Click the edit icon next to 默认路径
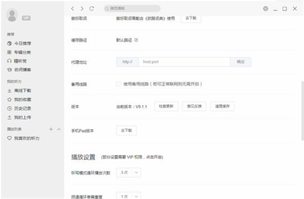 (x=136, y=40)
